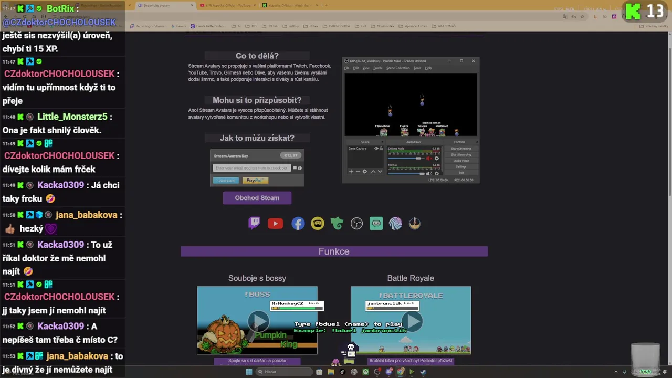Click Settings in OBS Controls image
The height and width of the screenshot is (378, 672).
(461, 166)
